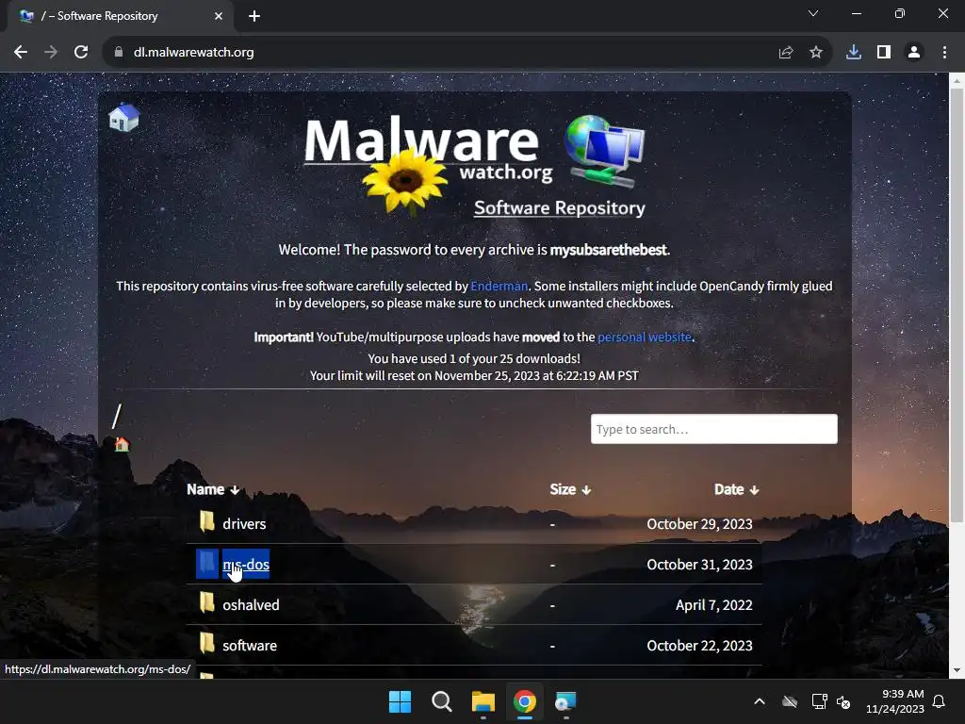Open File Explorer from taskbar
Viewport: 965px width, 724px height.
[483, 701]
